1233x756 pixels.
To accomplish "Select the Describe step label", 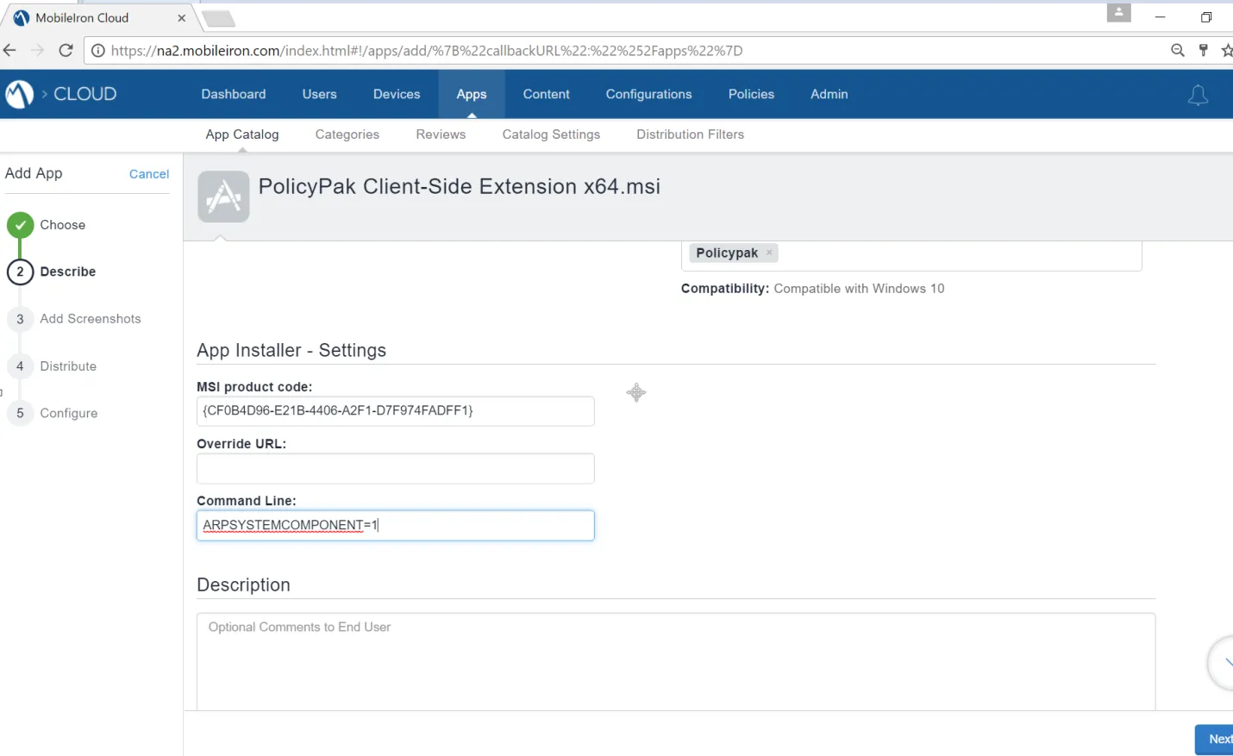I will click(x=68, y=272).
